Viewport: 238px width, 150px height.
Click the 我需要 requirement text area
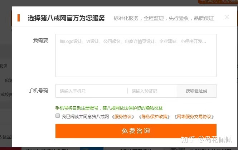pyautogui.click(x=136, y=55)
